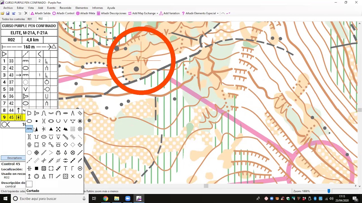The width and height of the screenshot is (362, 203).
Task: Open the Informes menu
Action: [98, 8]
